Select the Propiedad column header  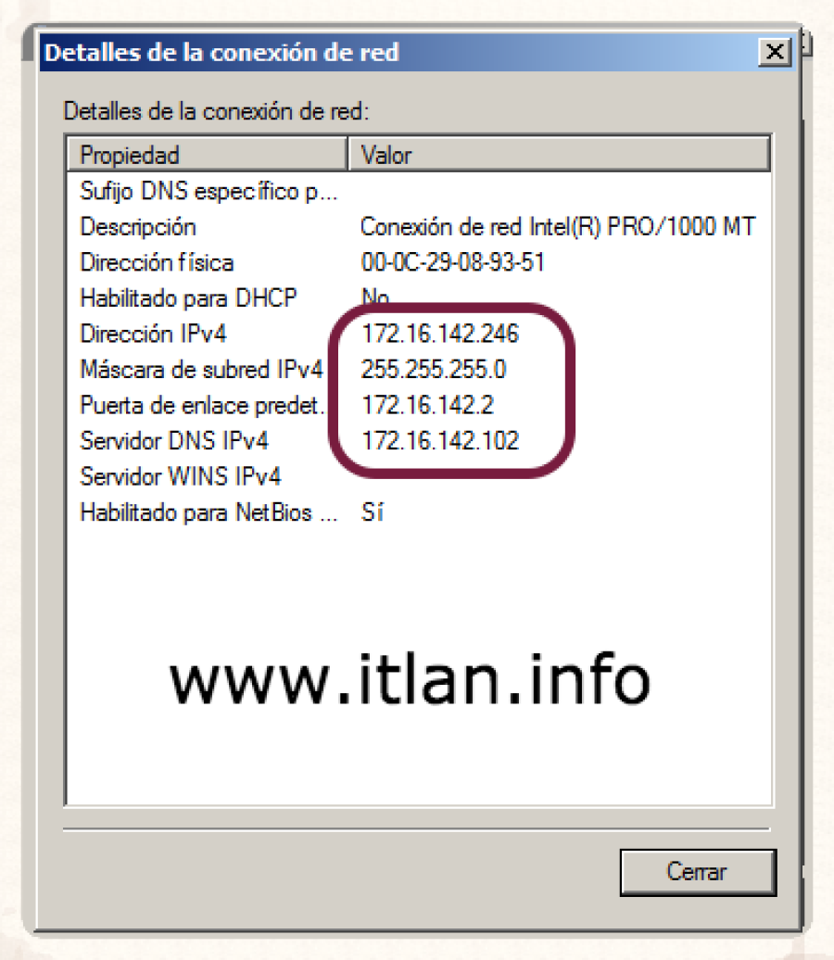coord(207,155)
